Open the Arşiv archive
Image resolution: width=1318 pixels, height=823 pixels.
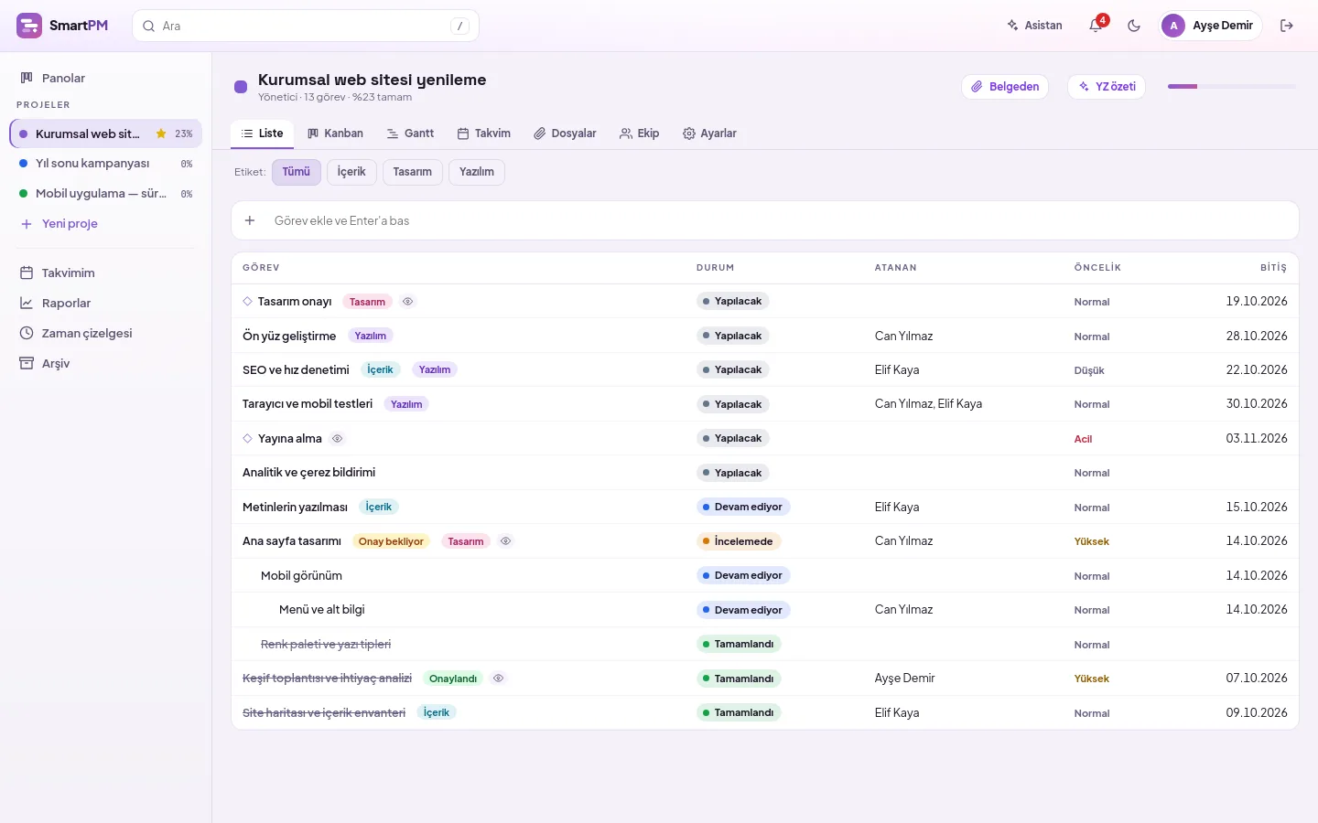point(106,363)
